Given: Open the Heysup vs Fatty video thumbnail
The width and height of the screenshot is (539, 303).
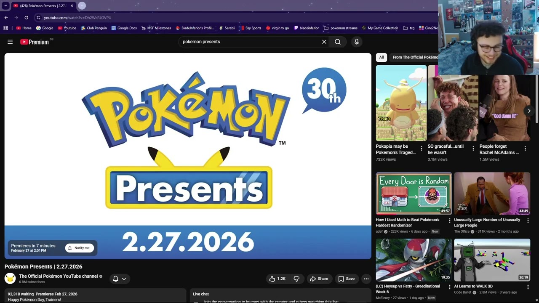Looking at the screenshot, I should pyautogui.click(x=414, y=260).
